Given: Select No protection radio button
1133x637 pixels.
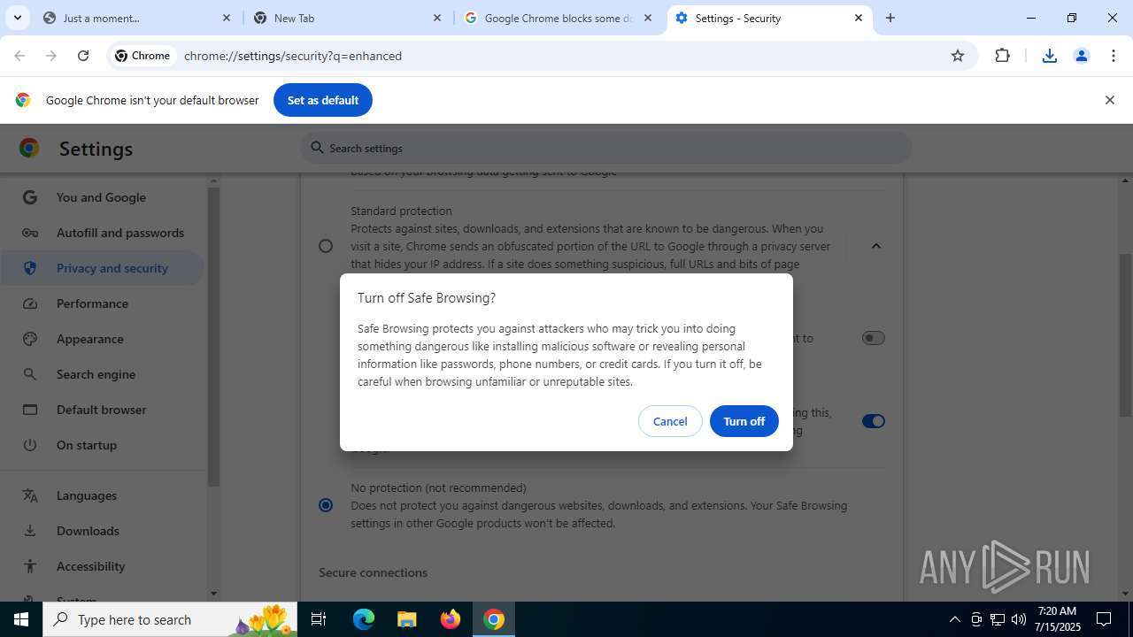Looking at the screenshot, I should pos(326,505).
